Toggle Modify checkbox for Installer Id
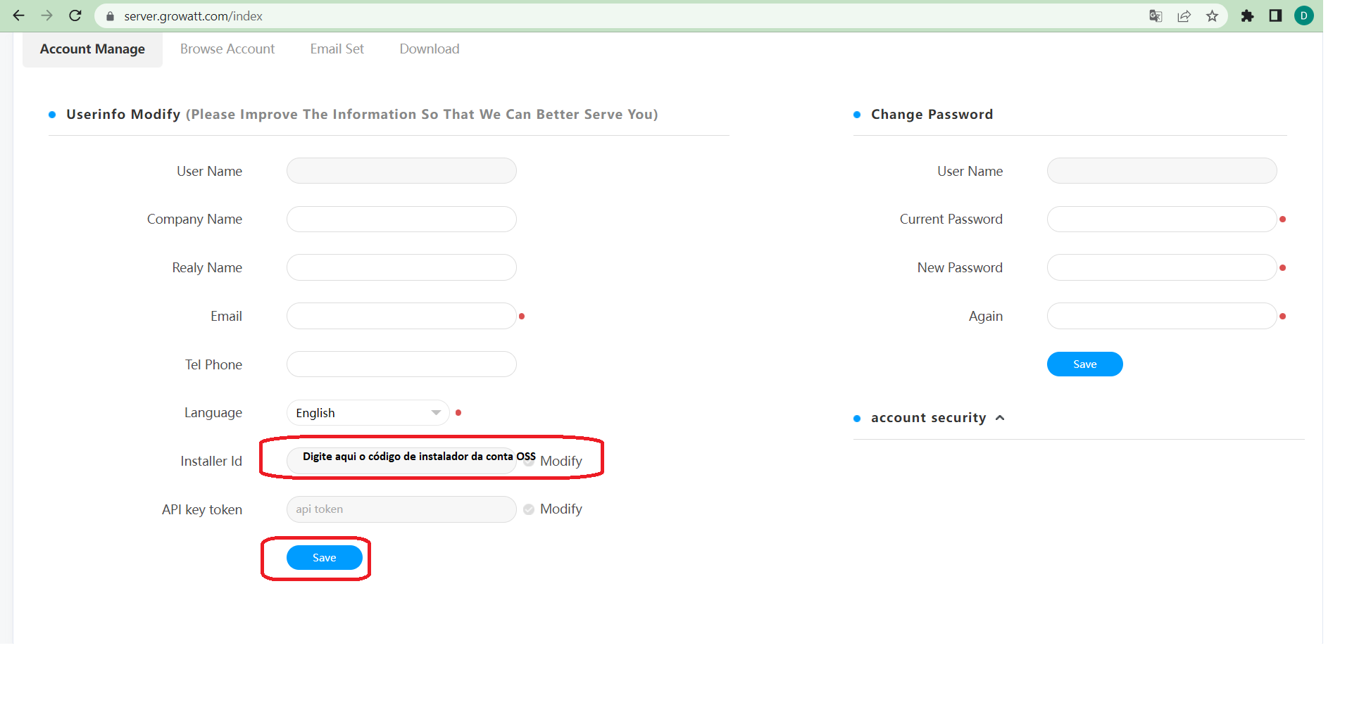Image resolution: width=1352 pixels, height=719 pixels. pyautogui.click(x=529, y=462)
